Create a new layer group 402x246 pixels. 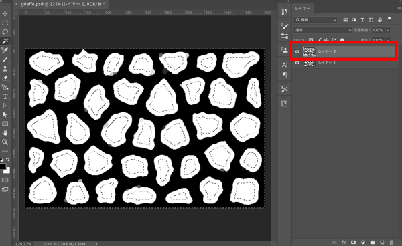pyautogui.click(x=373, y=243)
